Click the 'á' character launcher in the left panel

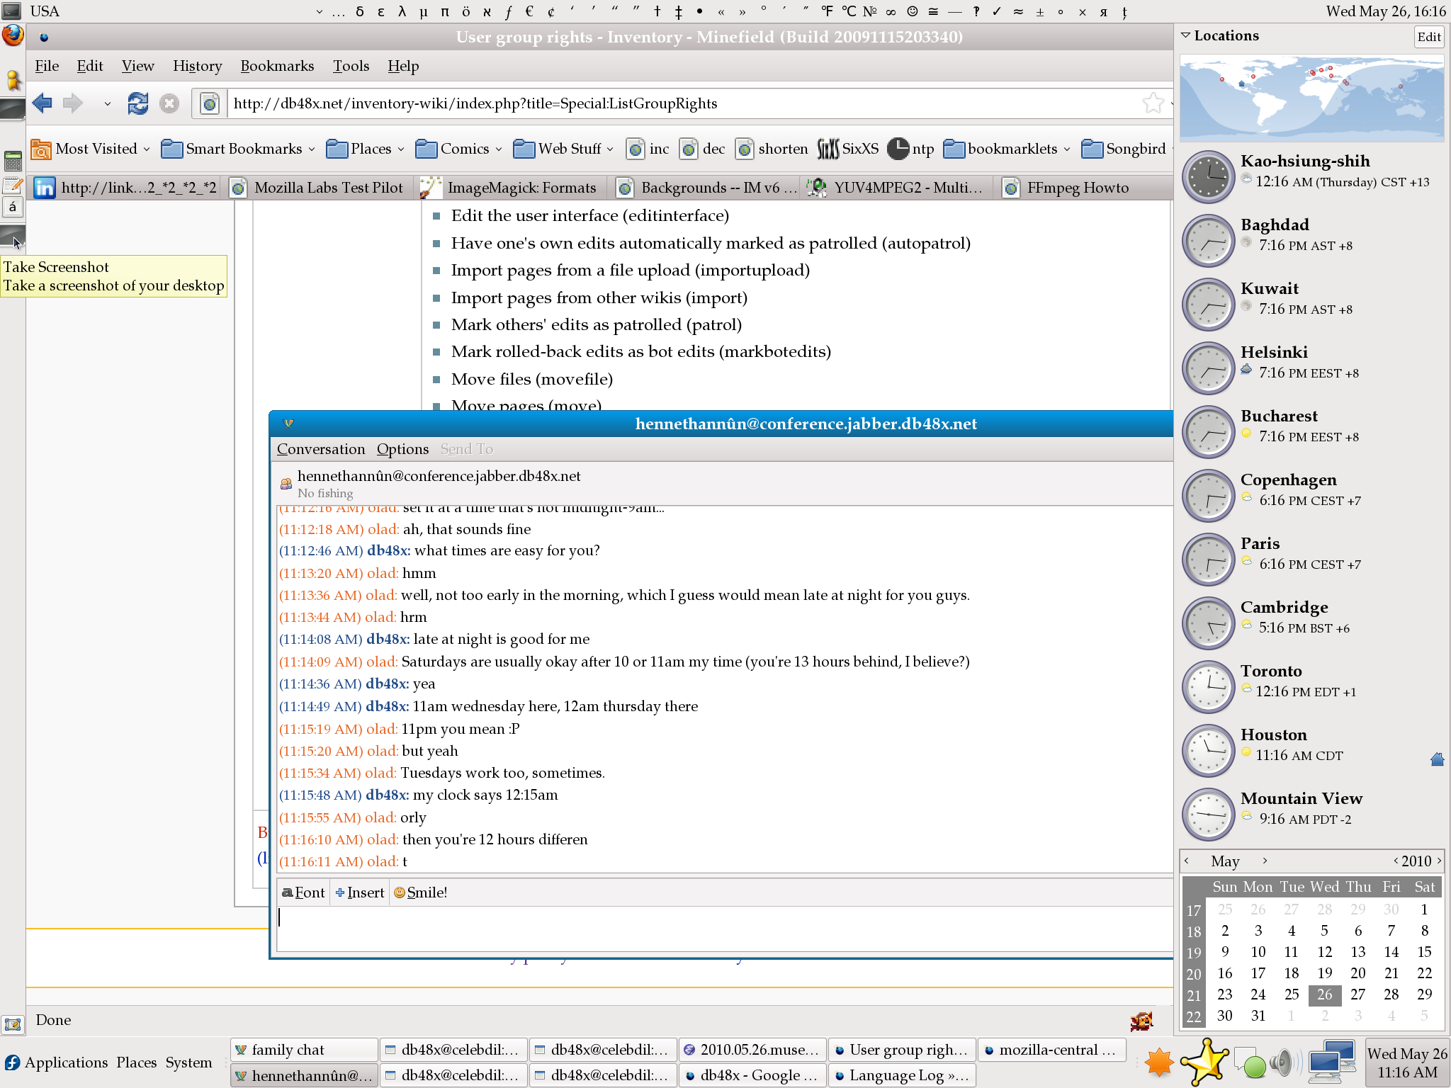tap(13, 208)
